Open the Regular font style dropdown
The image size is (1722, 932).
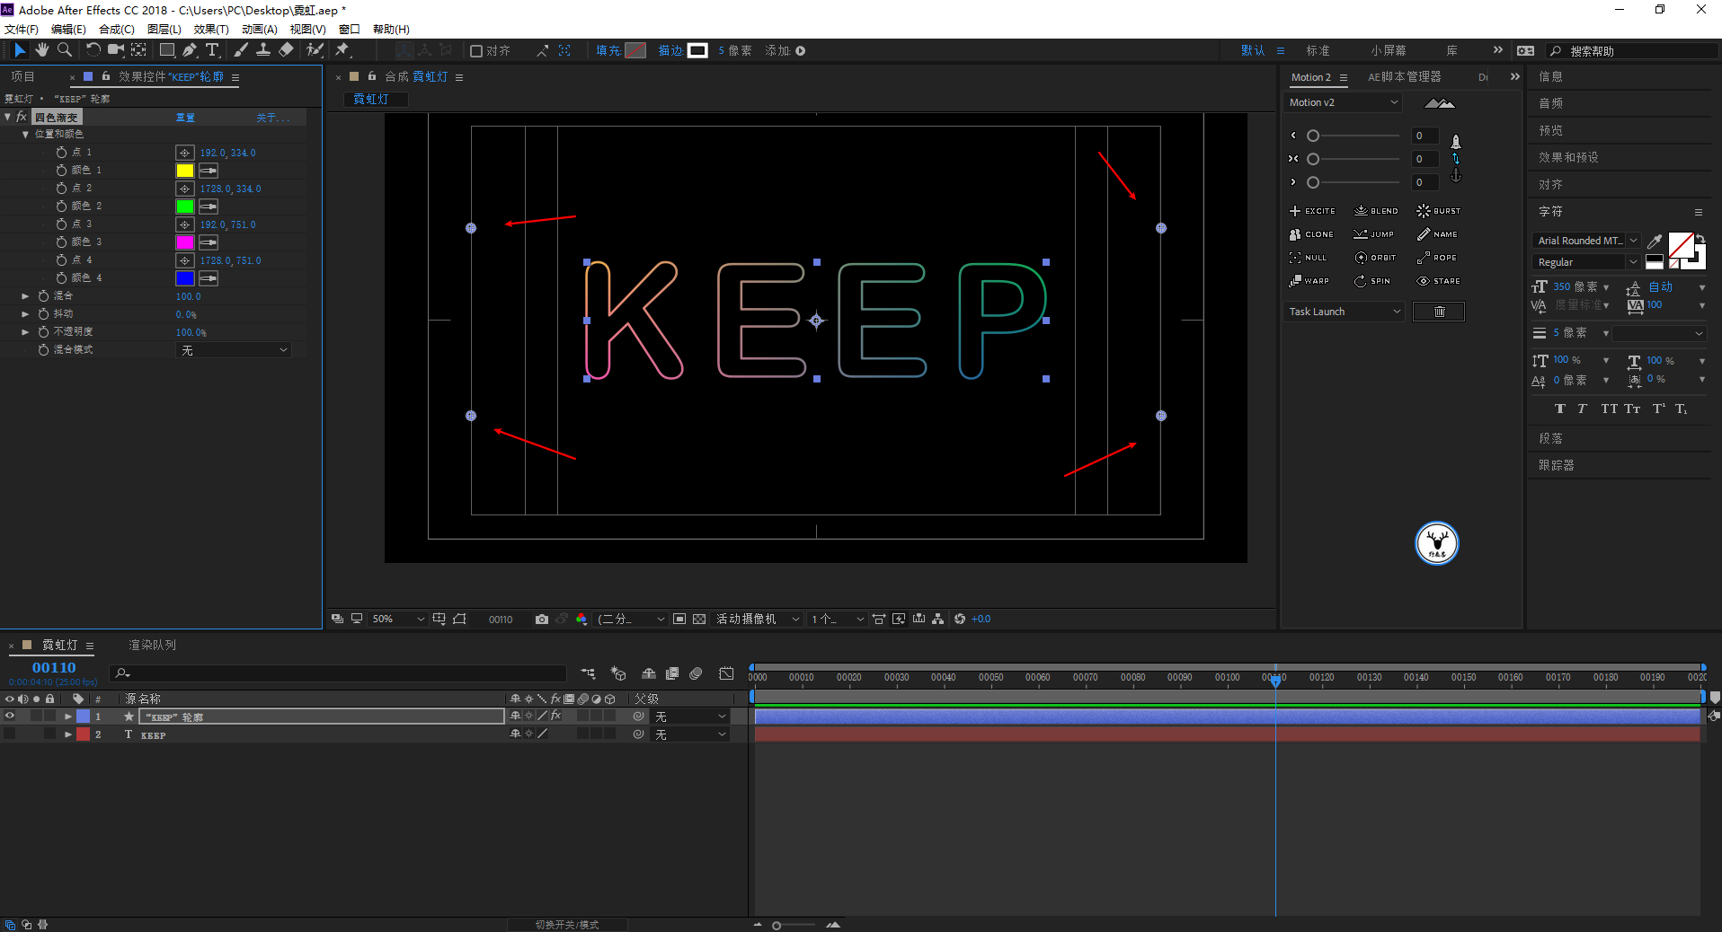coord(1585,262)
